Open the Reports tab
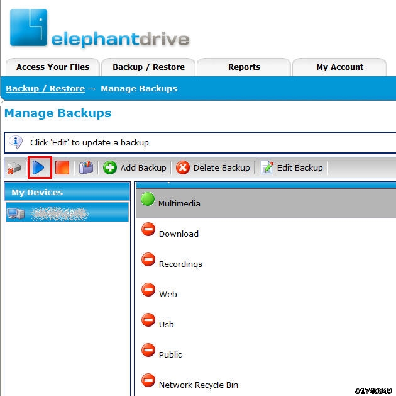396x396 pixels. (x=244, y=67)
